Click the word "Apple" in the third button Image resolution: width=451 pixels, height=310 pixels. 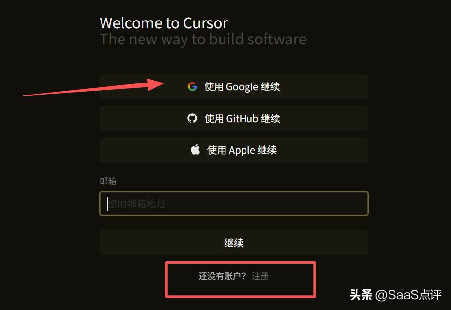tap(242, 150)
